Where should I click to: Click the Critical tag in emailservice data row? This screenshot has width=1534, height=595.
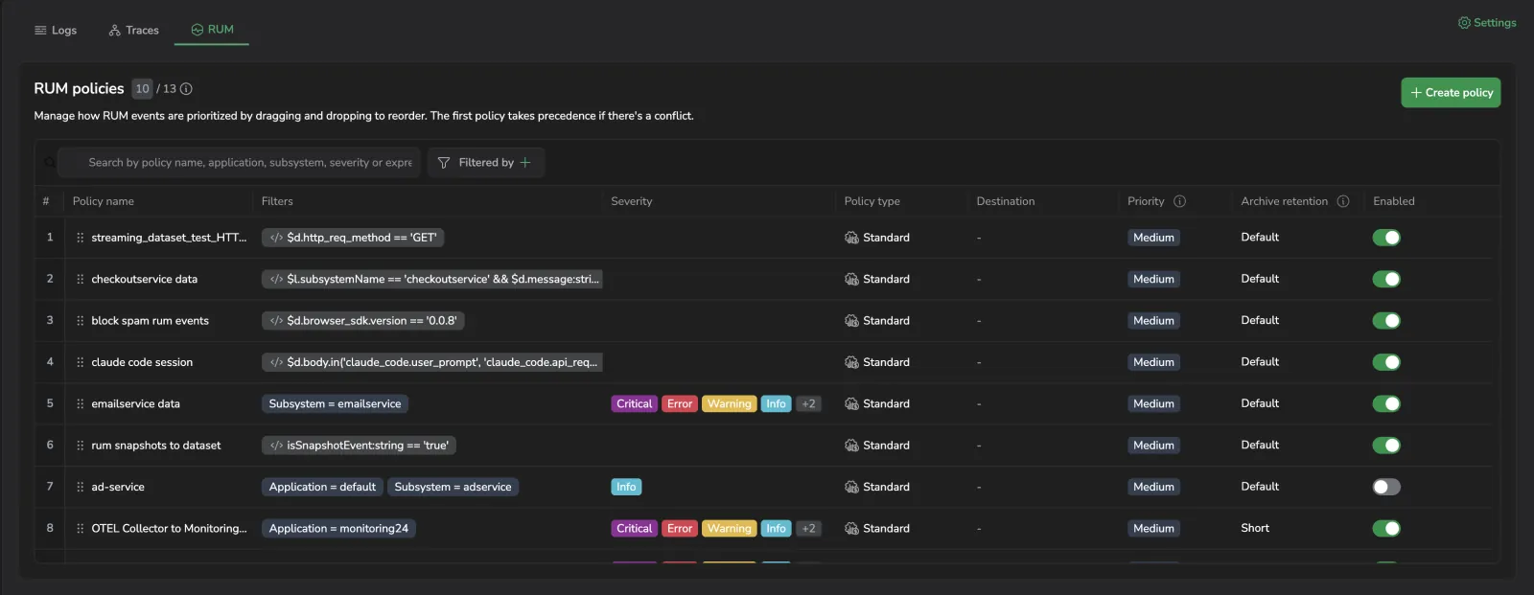point(634,404)
